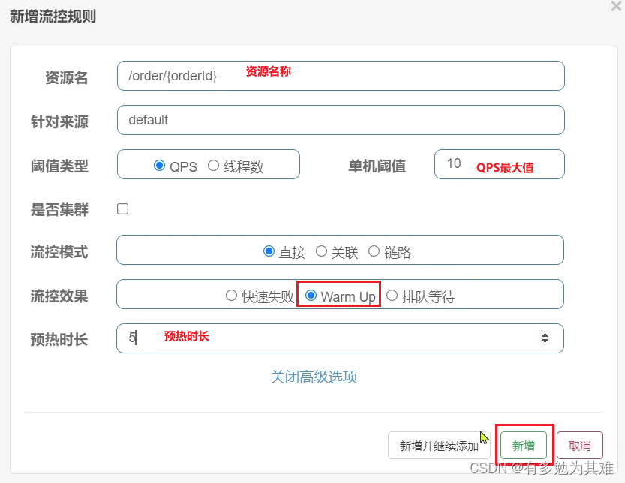Click the 关闭高级选项 link
Image resolution: width=625 pixels, height=483 pixels.
(x=314, y=376)
